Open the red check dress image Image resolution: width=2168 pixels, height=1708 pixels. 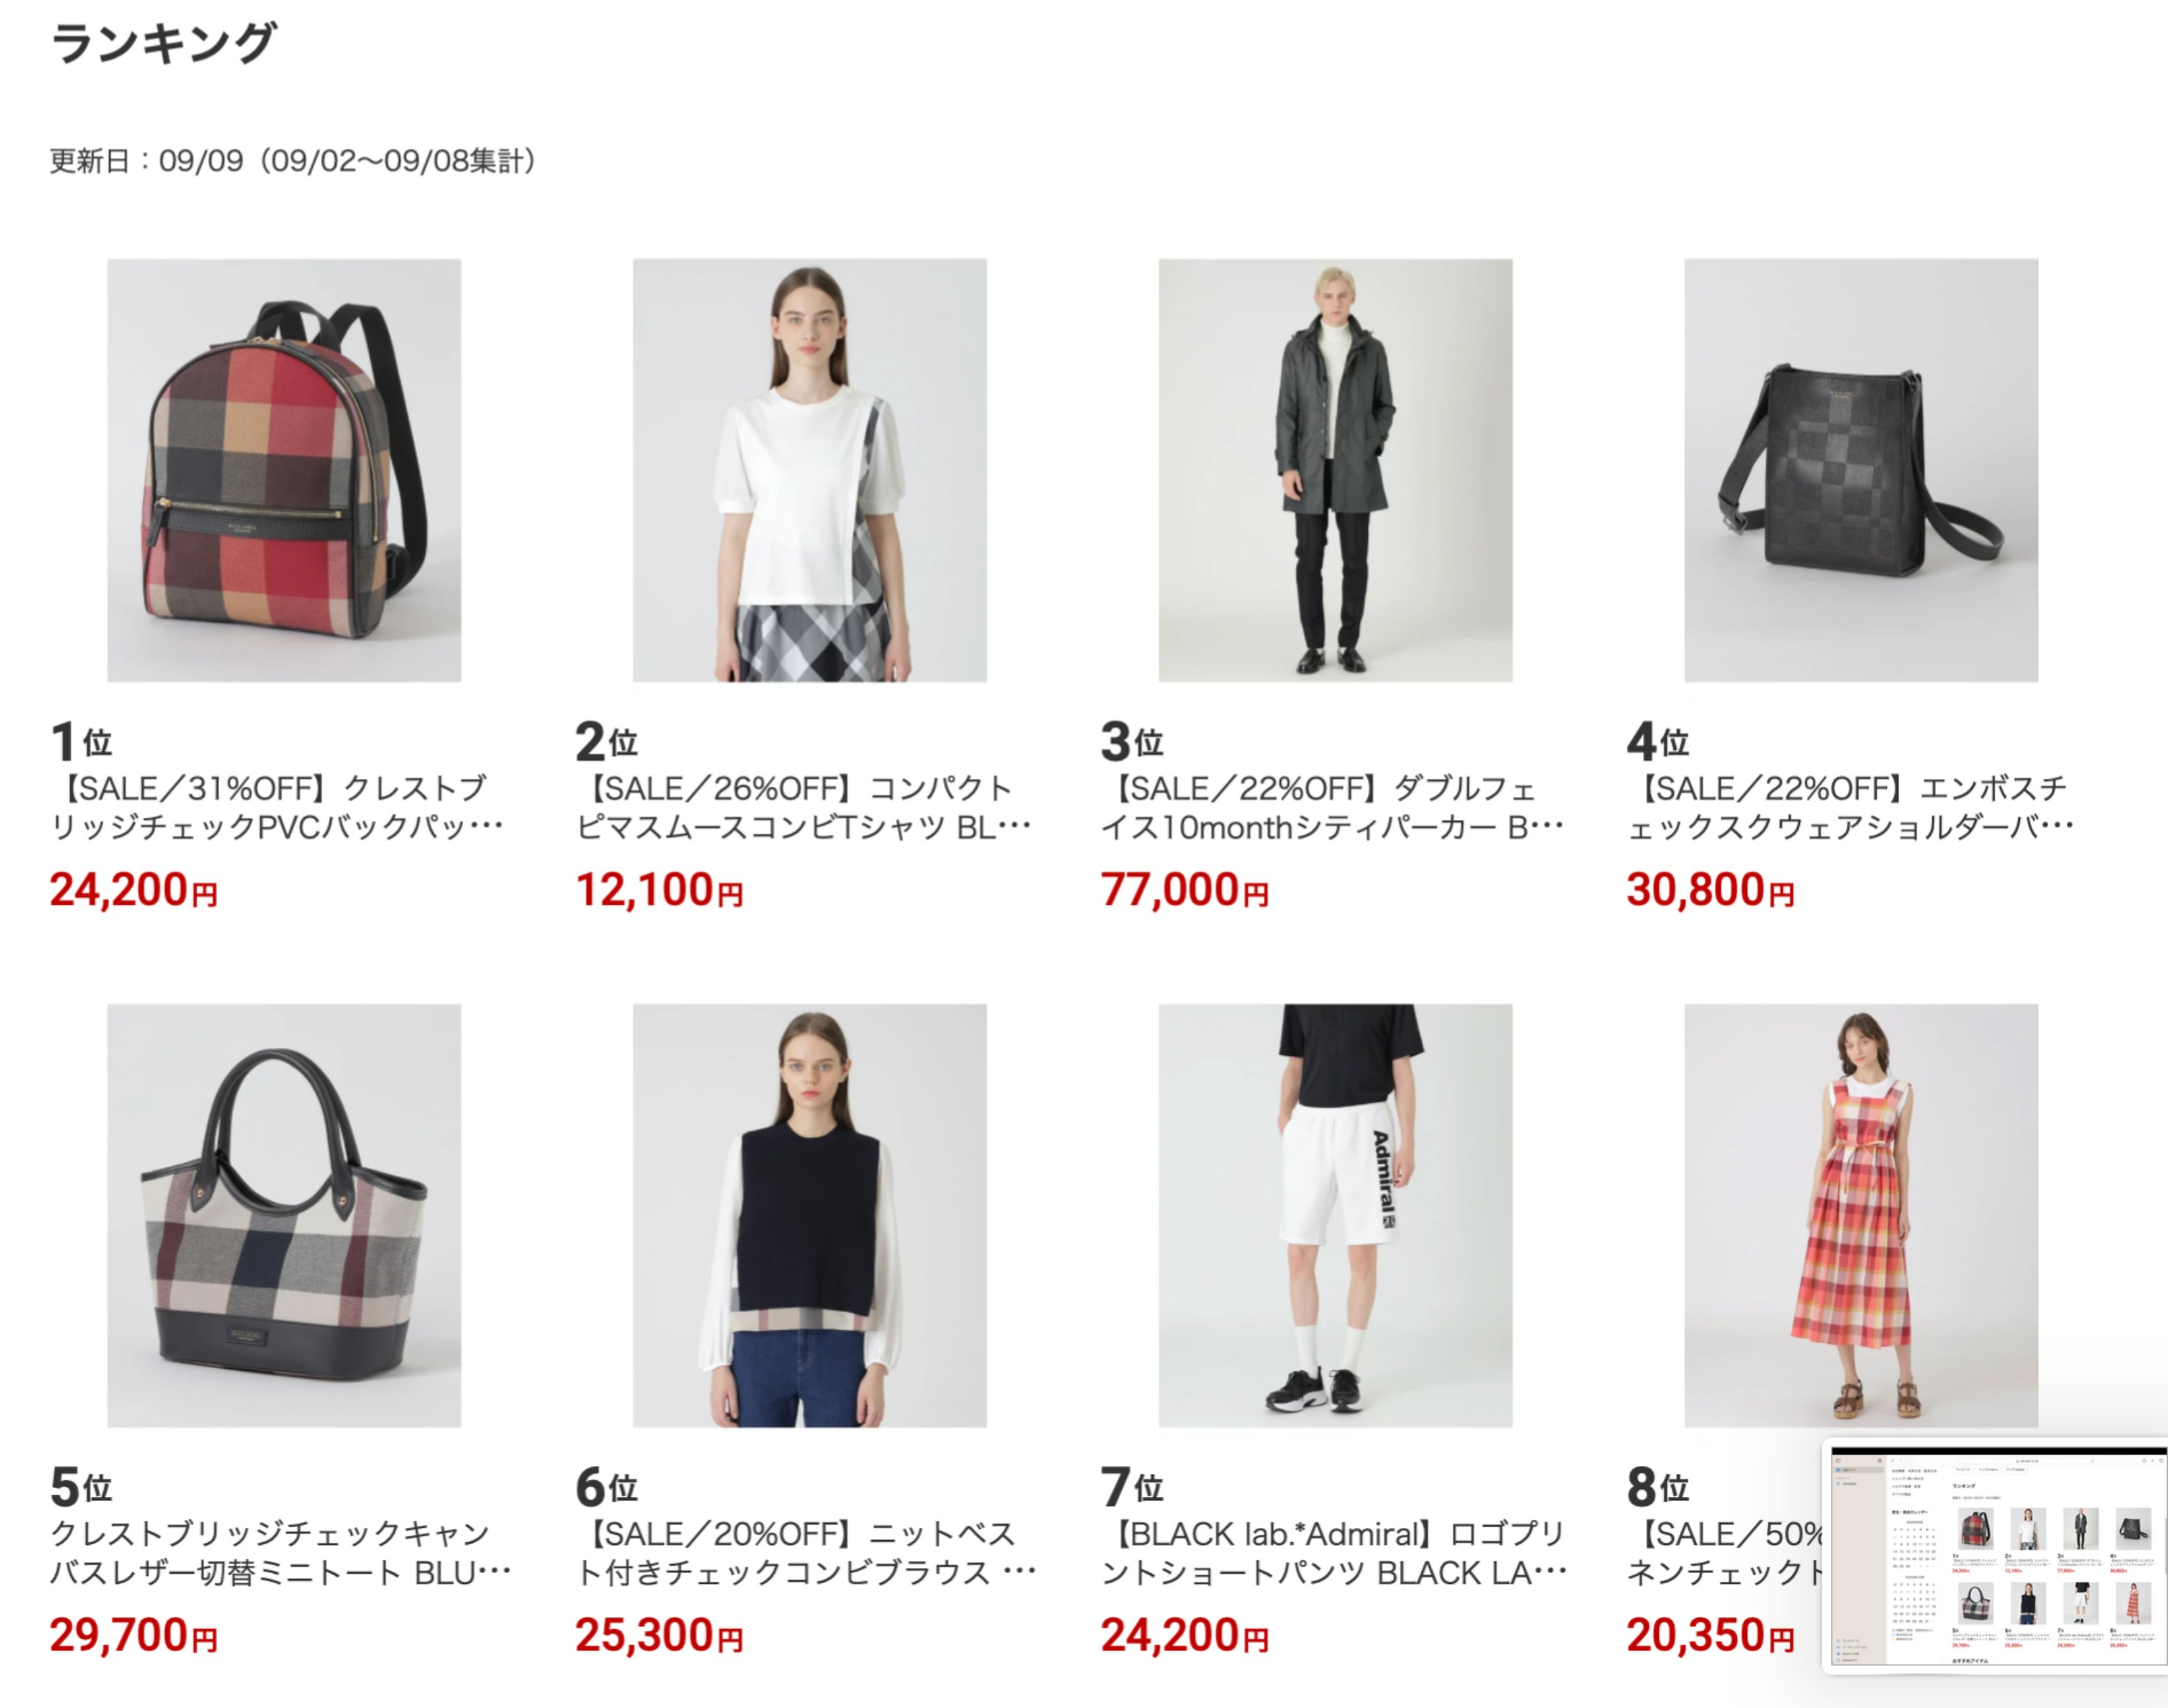coord(1861,1215)
